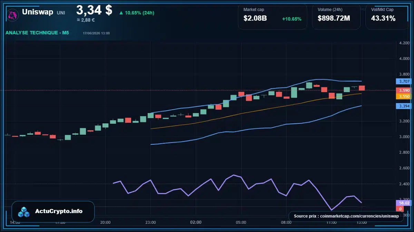Click the 05:00 time axis label
The image size is (414, 232).
tap(241, 223)
